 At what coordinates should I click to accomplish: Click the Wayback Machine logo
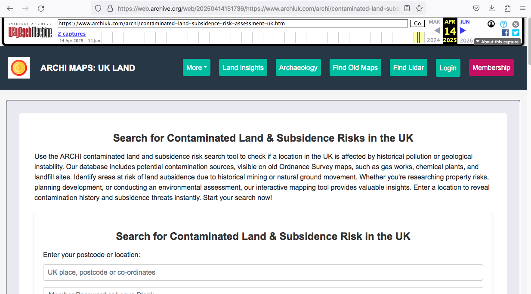[30, 30]
